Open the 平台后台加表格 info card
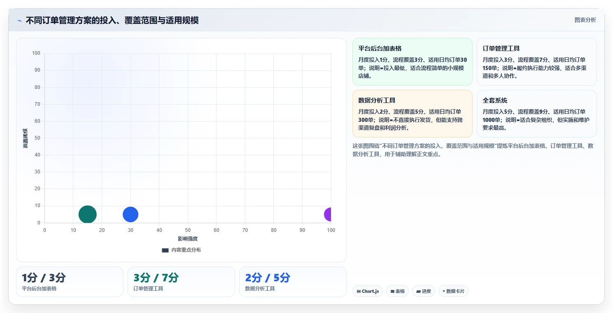613x313 pixels. pos(413,62)
